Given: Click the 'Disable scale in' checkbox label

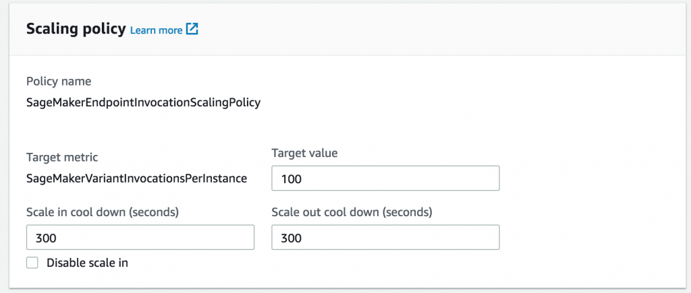Looking at the screenshot, I should click(x=87, y=263).
